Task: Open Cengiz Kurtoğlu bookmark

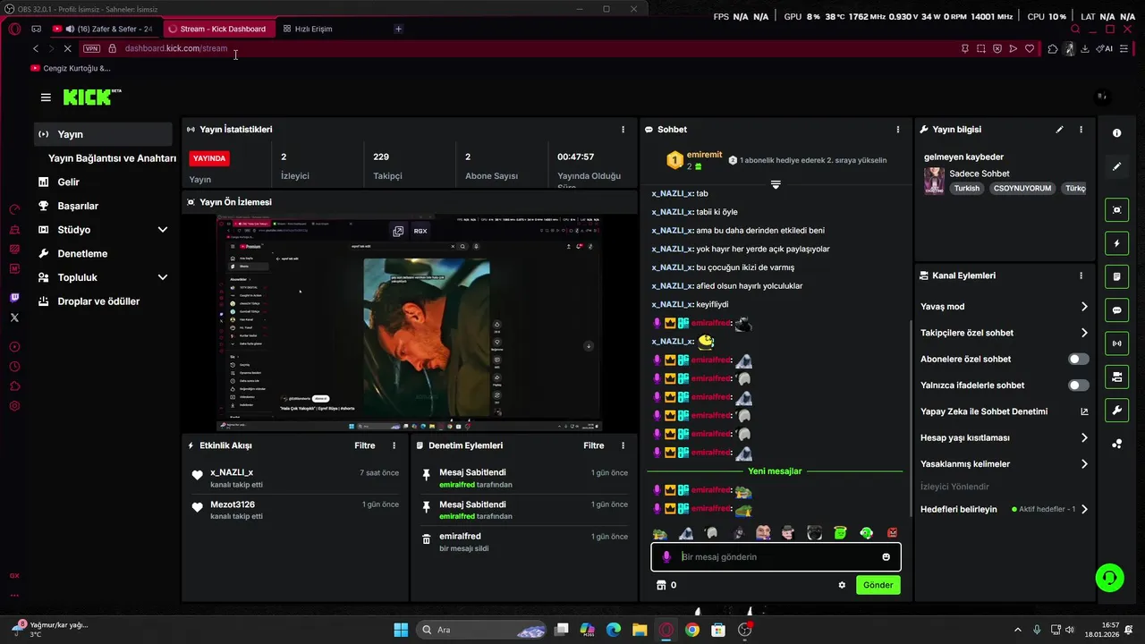Action: click(x=71, y=68)
